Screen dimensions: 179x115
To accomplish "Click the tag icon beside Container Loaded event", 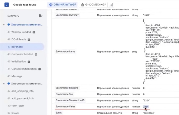I will [x=36, y=54].
